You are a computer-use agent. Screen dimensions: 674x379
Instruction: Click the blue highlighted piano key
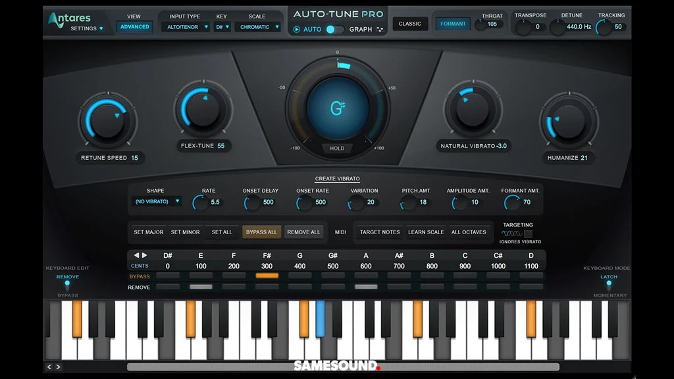pos(321,318)
